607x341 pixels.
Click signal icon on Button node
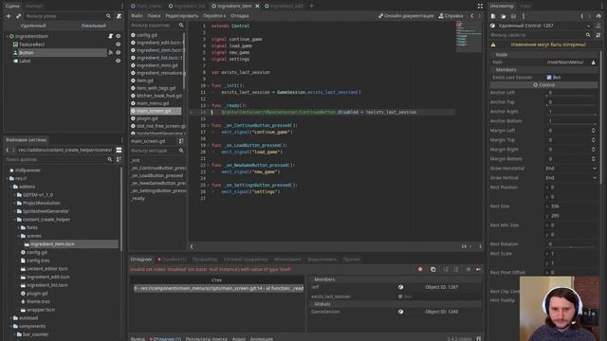pos(110,53)
